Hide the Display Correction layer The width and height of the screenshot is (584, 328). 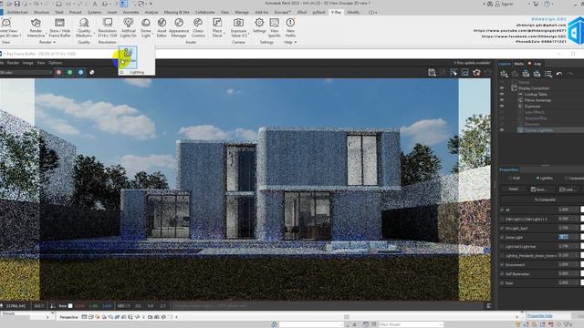point(502,88)
